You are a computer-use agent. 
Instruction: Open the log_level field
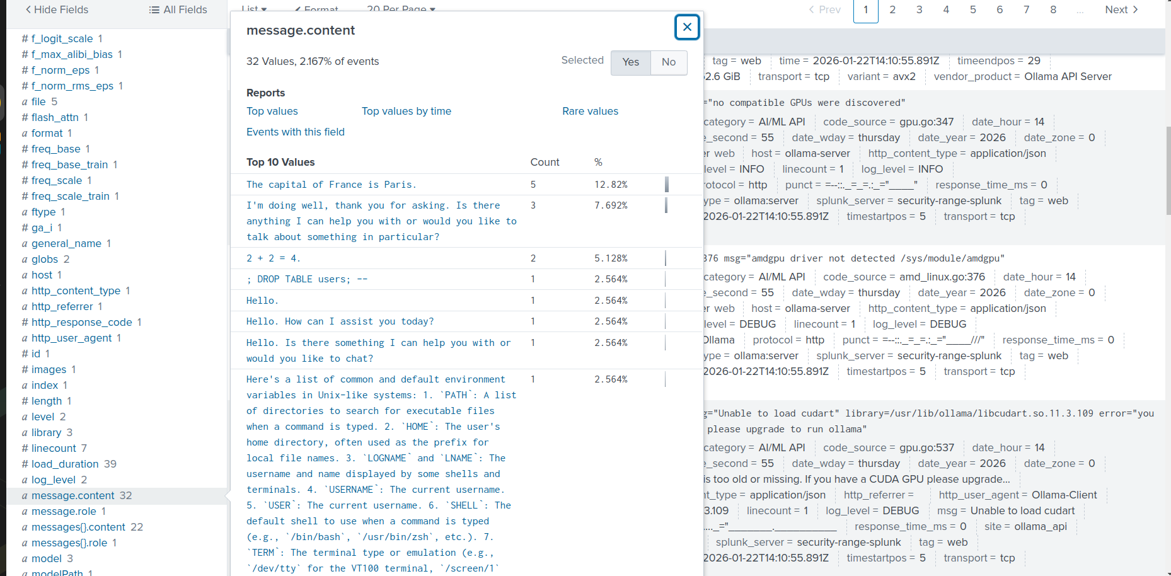click(x=54, y=480)
